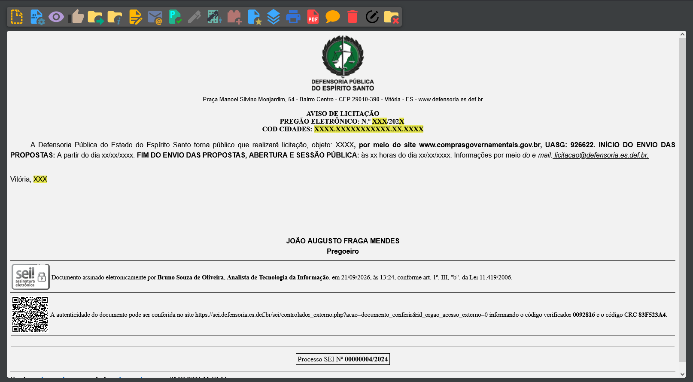The height and width of the screenshot is (382, 693).
Task: Click the thumbs-up acknowledgment icon
Action: tap(76, 17)
